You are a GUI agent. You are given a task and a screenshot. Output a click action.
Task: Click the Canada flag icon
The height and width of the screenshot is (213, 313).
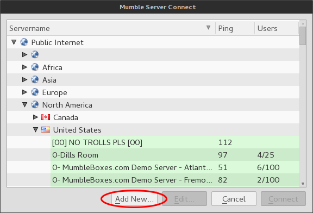(46, 117)
